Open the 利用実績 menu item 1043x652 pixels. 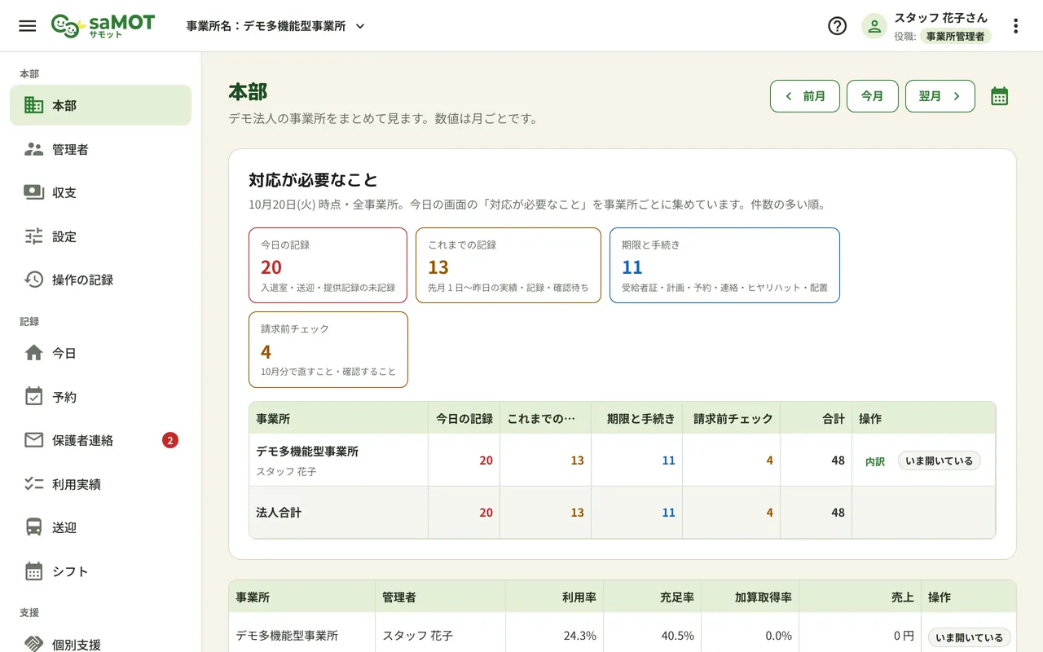click(100, 484)
